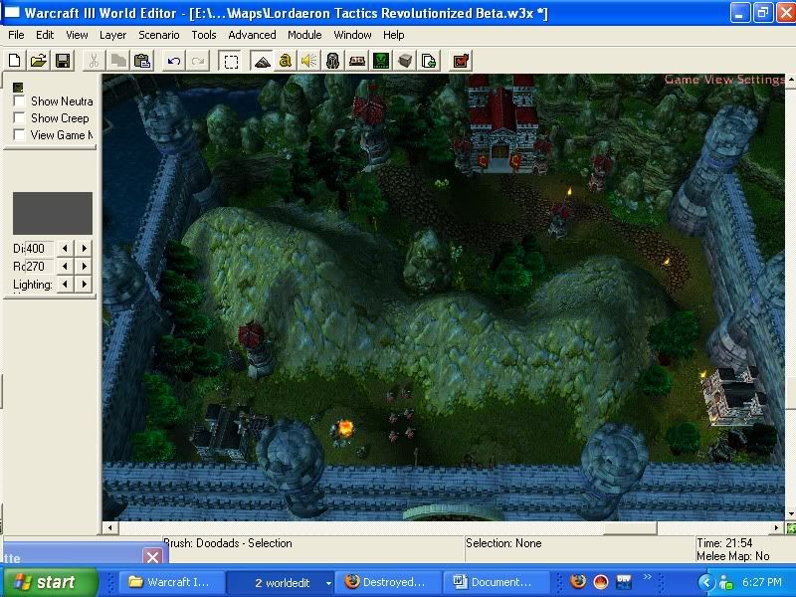
Task: Click the Melee Map: No status text
Action: click(733, 556)
